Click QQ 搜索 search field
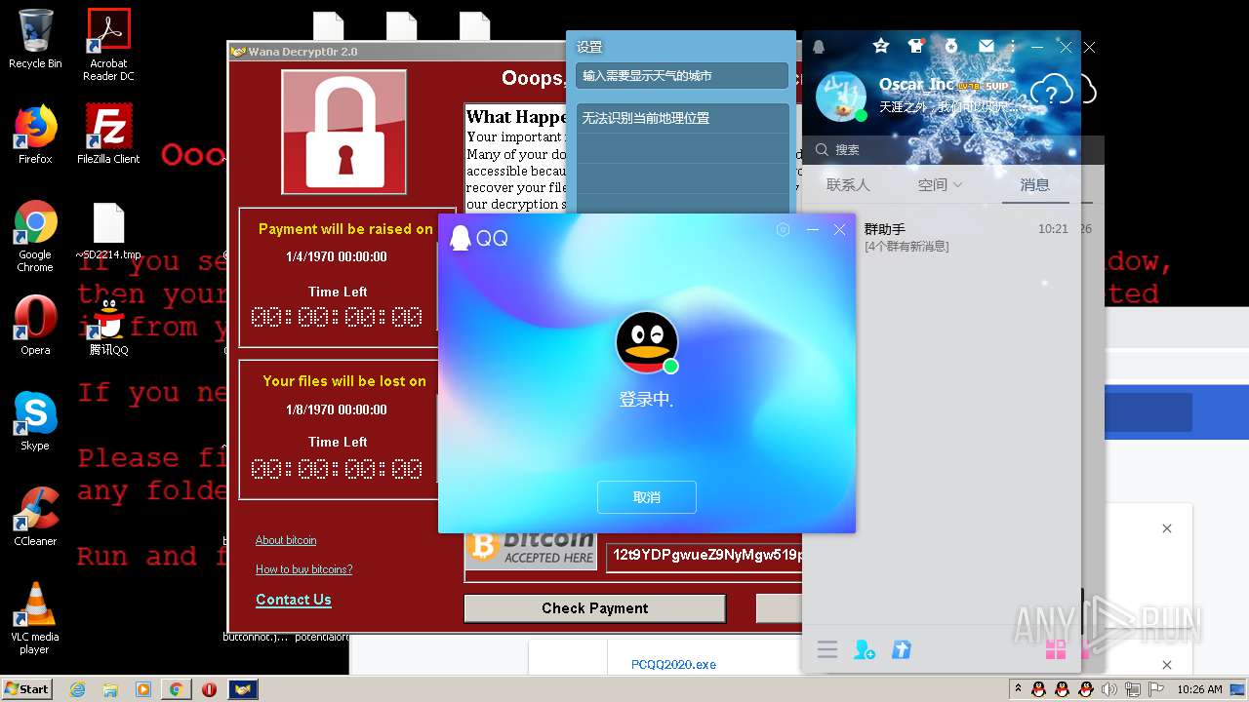 [942, 149]
